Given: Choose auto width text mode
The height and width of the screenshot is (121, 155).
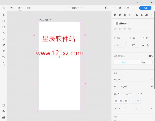Looking at the screenshot, I should (133, 101).
